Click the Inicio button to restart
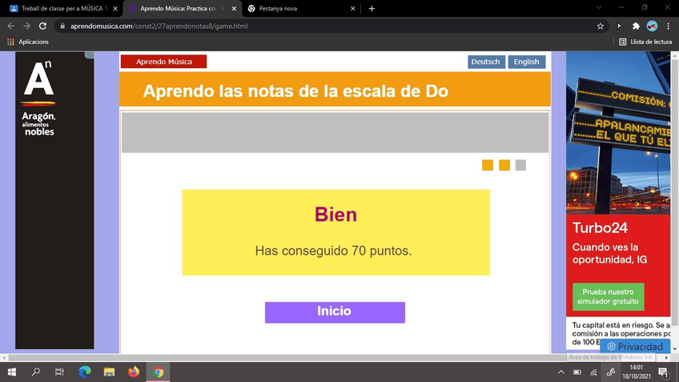Image resolution: width=679 pixels, height=382 pixels. click(335, 312)
